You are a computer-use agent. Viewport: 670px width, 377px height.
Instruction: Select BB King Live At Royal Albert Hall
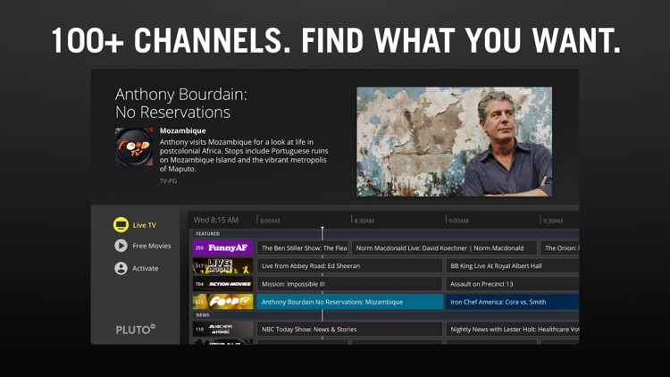point(513,266)
